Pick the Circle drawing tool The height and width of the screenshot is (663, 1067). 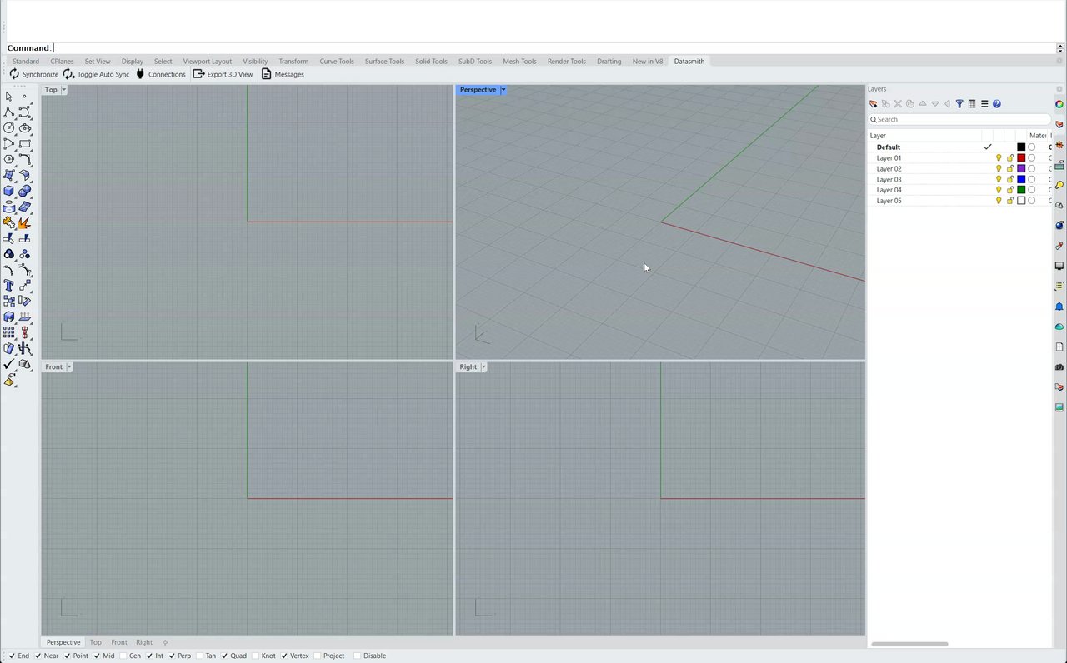pyautogui.click(x=9, y=128)
